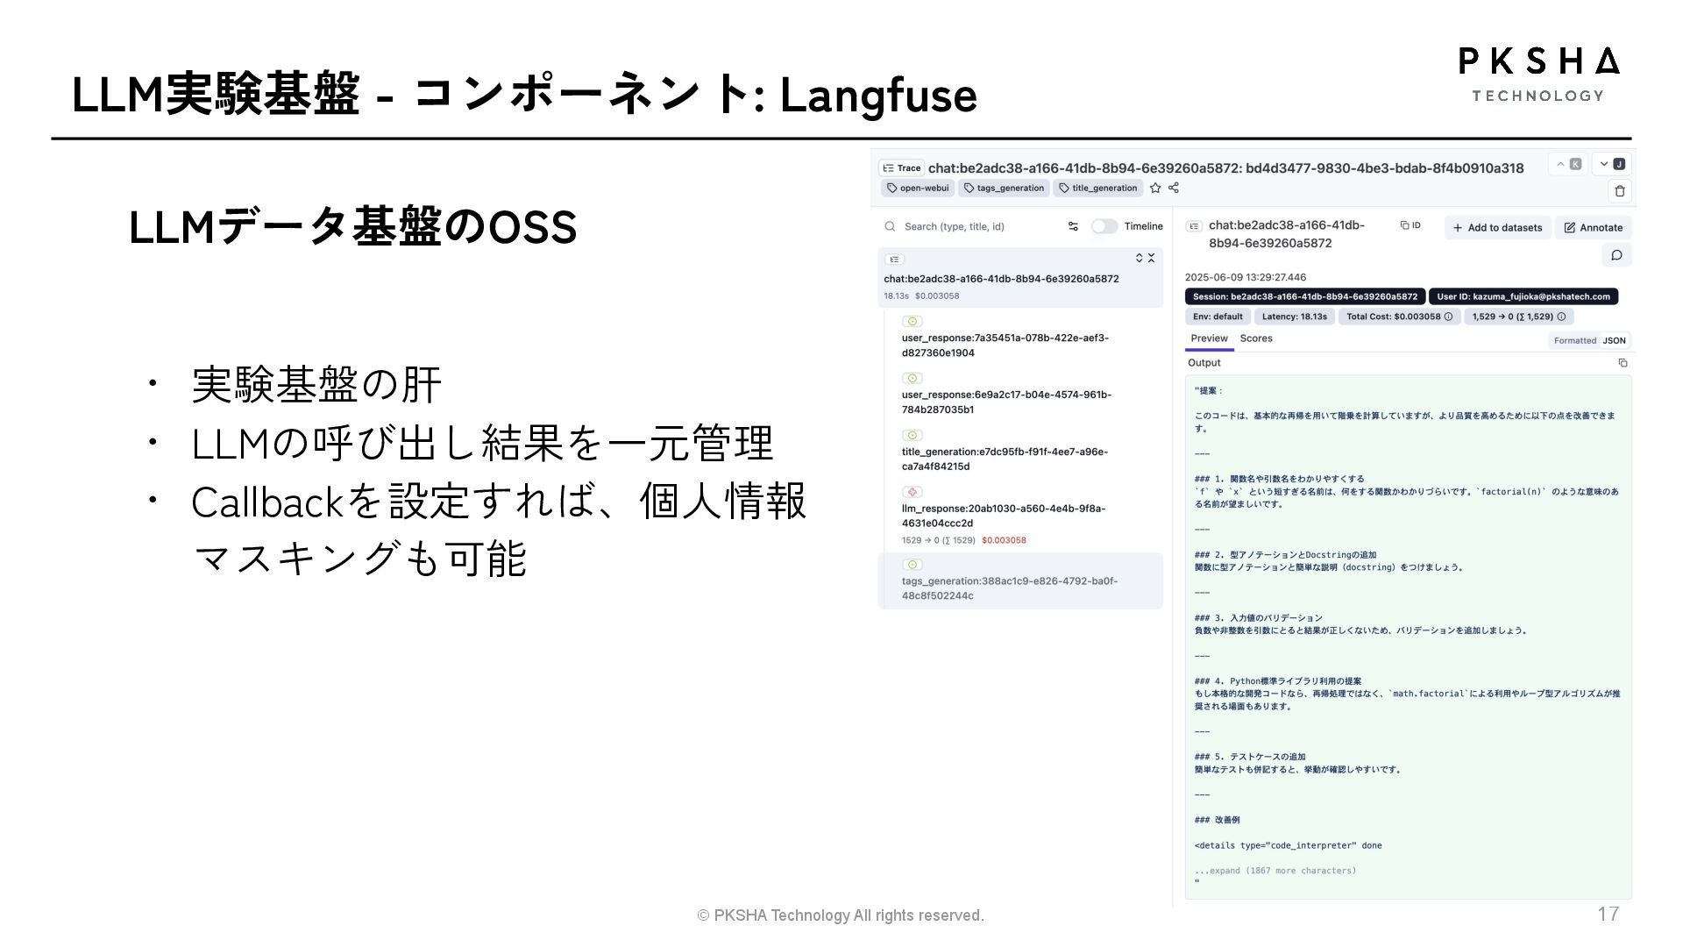Open the User ID badge link
This screenshot has width=1683, height=947.
pyautogui.click(x=1523, y=296)
